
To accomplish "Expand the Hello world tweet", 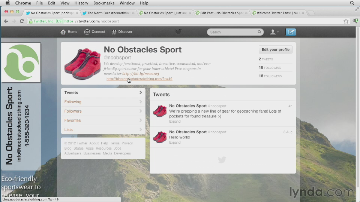I will (175, 143).
